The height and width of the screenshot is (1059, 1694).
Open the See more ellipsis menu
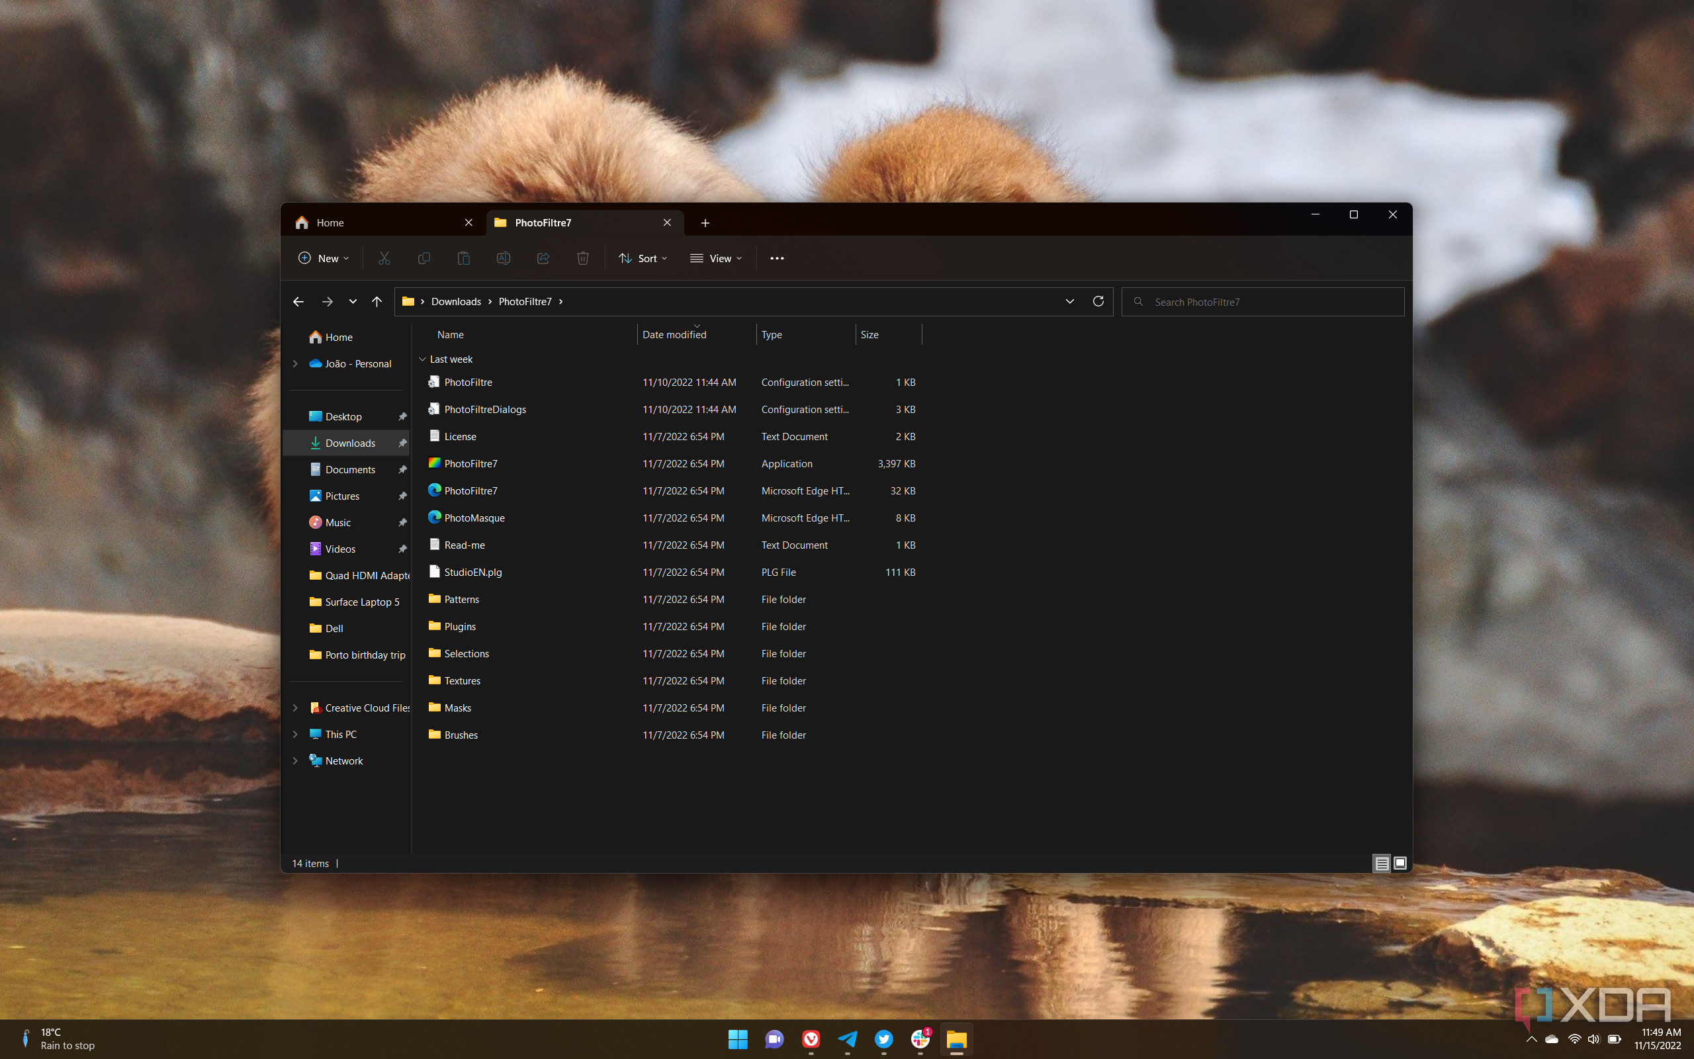[777, 258]
